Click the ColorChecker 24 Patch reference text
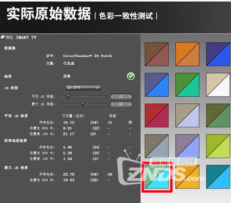 coord(88,56)
